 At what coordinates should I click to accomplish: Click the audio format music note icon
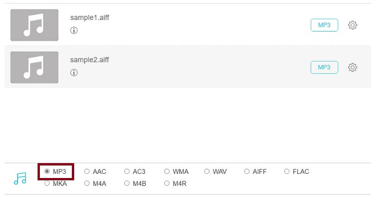(20, 178)
